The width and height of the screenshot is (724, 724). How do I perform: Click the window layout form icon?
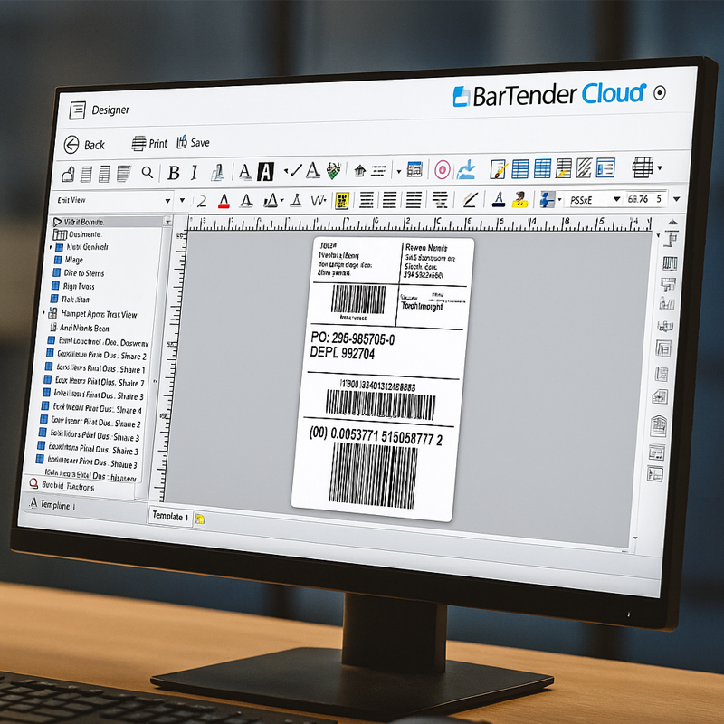coord(414,170)
